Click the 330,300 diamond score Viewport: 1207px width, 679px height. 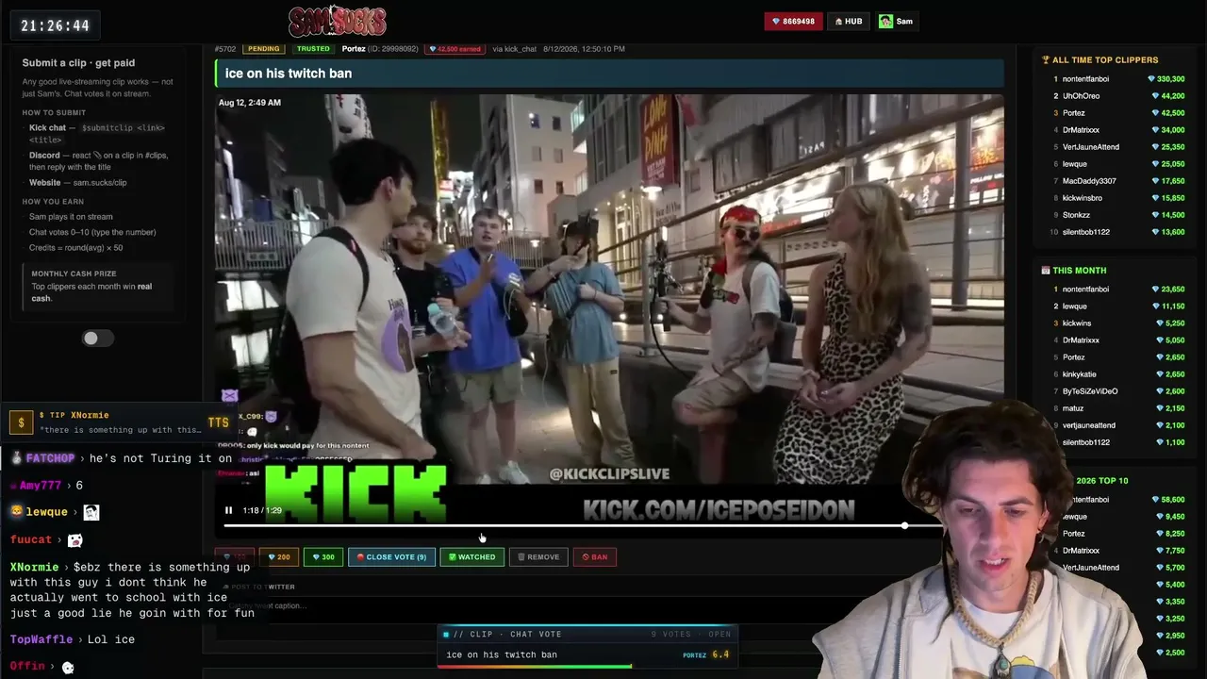1166,79
